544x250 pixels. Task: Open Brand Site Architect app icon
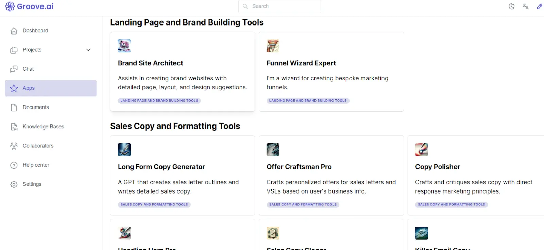(124, 46)
